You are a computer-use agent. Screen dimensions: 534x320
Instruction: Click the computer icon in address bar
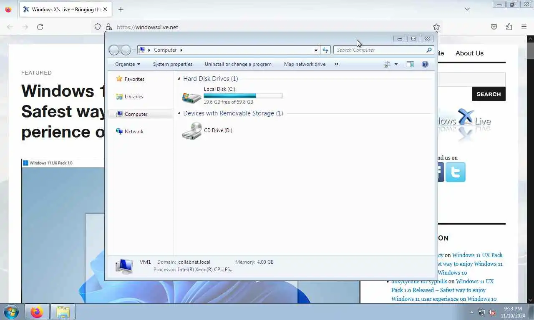[142, 50]
